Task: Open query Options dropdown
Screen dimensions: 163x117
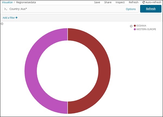Action: (x=131, y=9)
